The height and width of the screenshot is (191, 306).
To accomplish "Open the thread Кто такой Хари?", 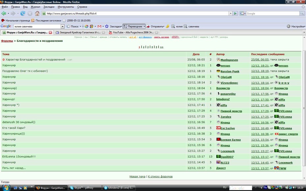I will tap(14, 128).
